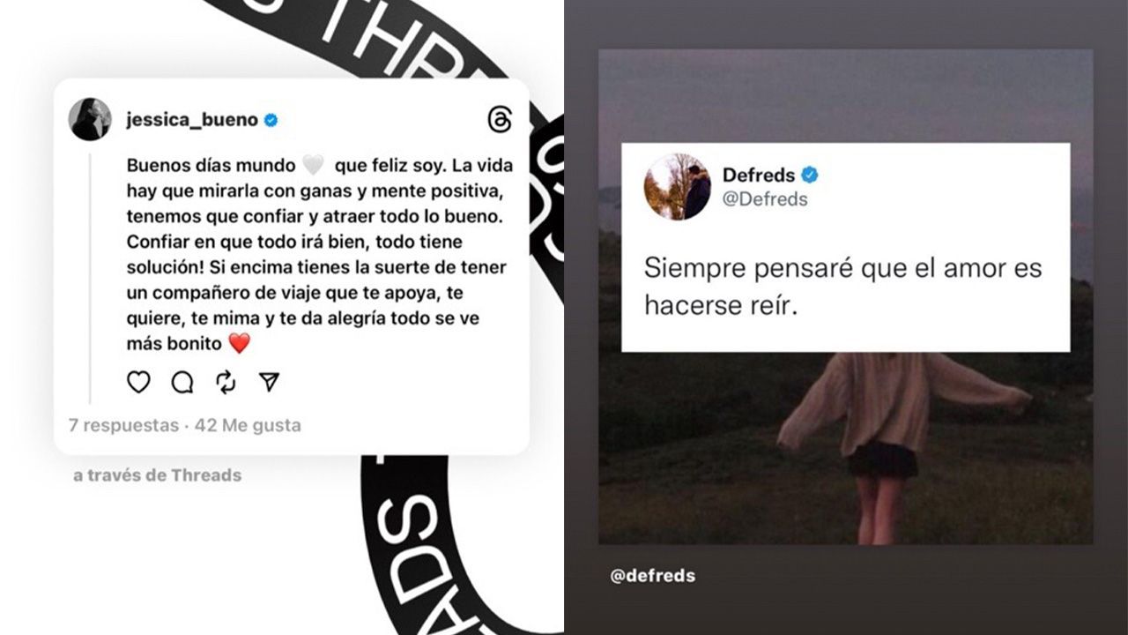Screen dimensions: 1128x635
Task: Click the 'a través de Threads' label
Action: click(157, 475)
